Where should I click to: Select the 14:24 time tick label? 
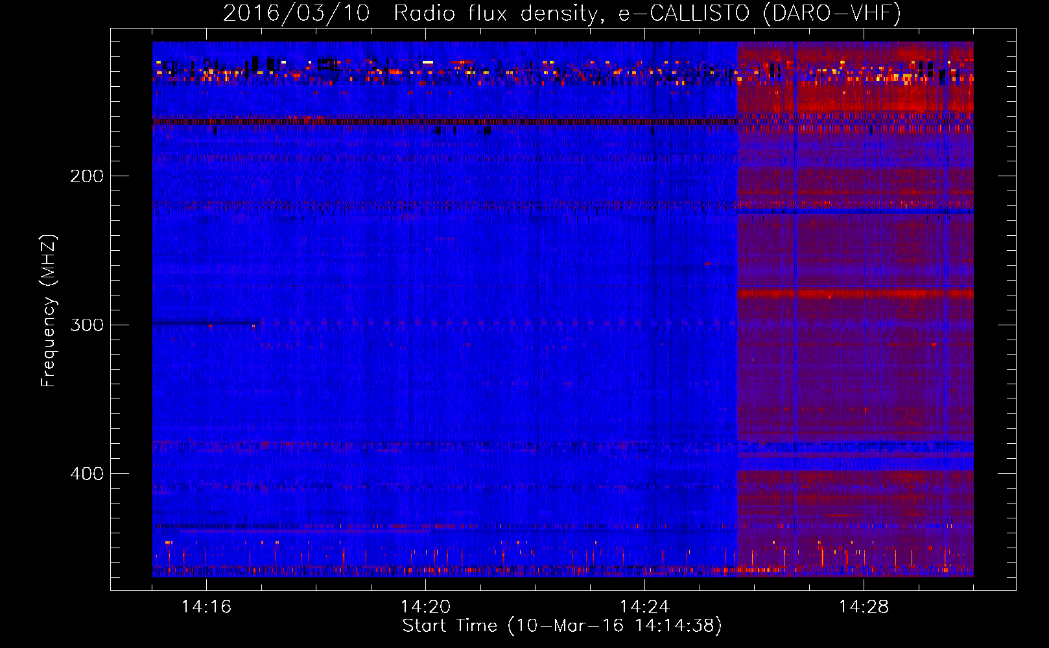tap(644, 607)
